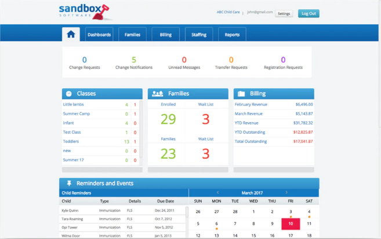
Task: Click the Sandbox Software logo
Action: [84, 11]
